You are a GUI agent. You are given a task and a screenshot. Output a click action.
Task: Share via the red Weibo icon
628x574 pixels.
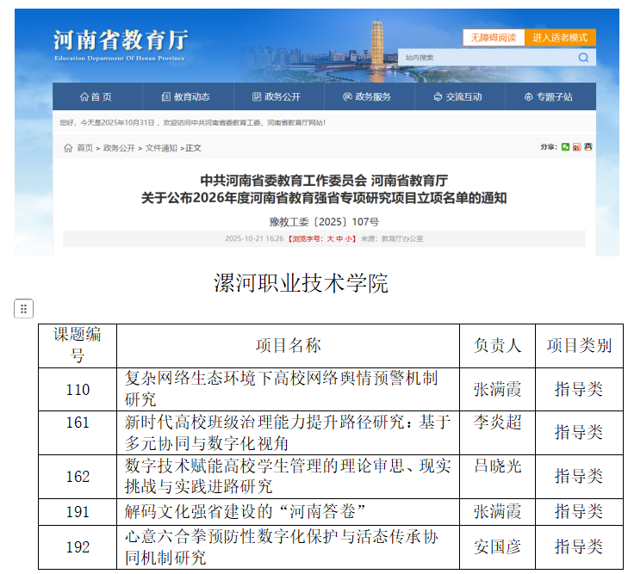click(576, 147)
